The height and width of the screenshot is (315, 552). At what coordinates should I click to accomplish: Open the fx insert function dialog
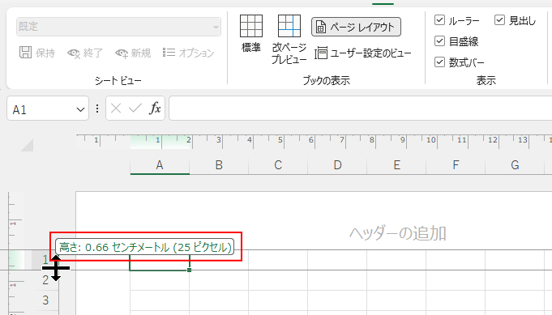(x=155, y=109)
